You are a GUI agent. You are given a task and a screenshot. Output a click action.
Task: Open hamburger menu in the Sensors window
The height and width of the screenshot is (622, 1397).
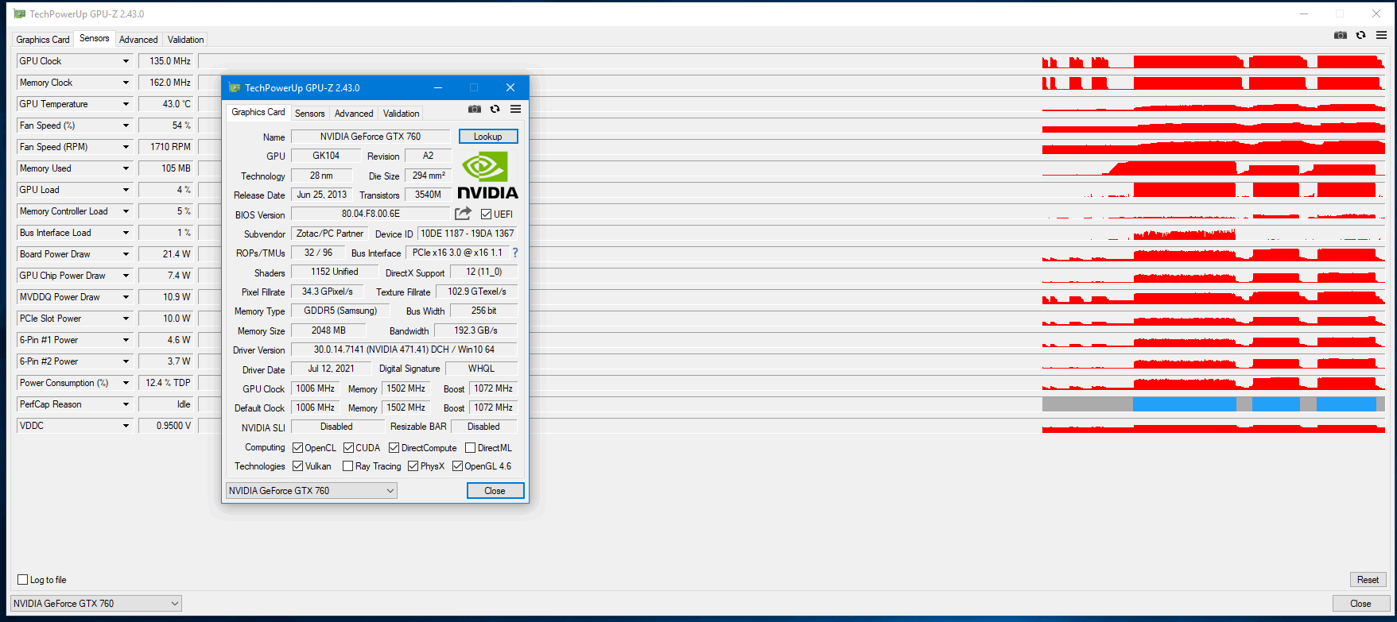(x=1382, y=35)
